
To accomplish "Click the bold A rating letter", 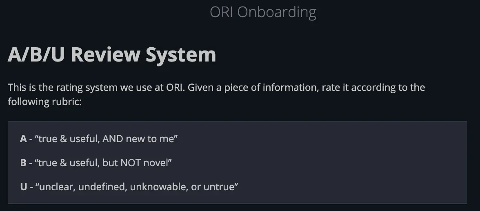I will point(23,138).
